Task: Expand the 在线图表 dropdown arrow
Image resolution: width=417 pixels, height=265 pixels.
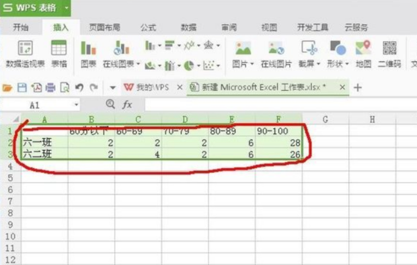Action: (x=138, y=64)
